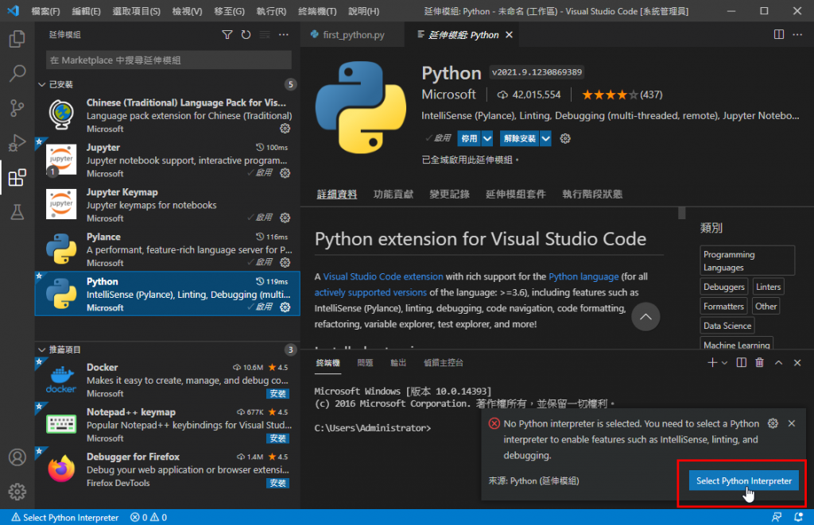
Task: Click Select Python Interpreter button
Action: click(x=743, y=481)
